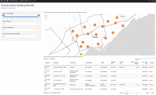Click the cluster marker nearest Rouge Park

coord(117,17)
